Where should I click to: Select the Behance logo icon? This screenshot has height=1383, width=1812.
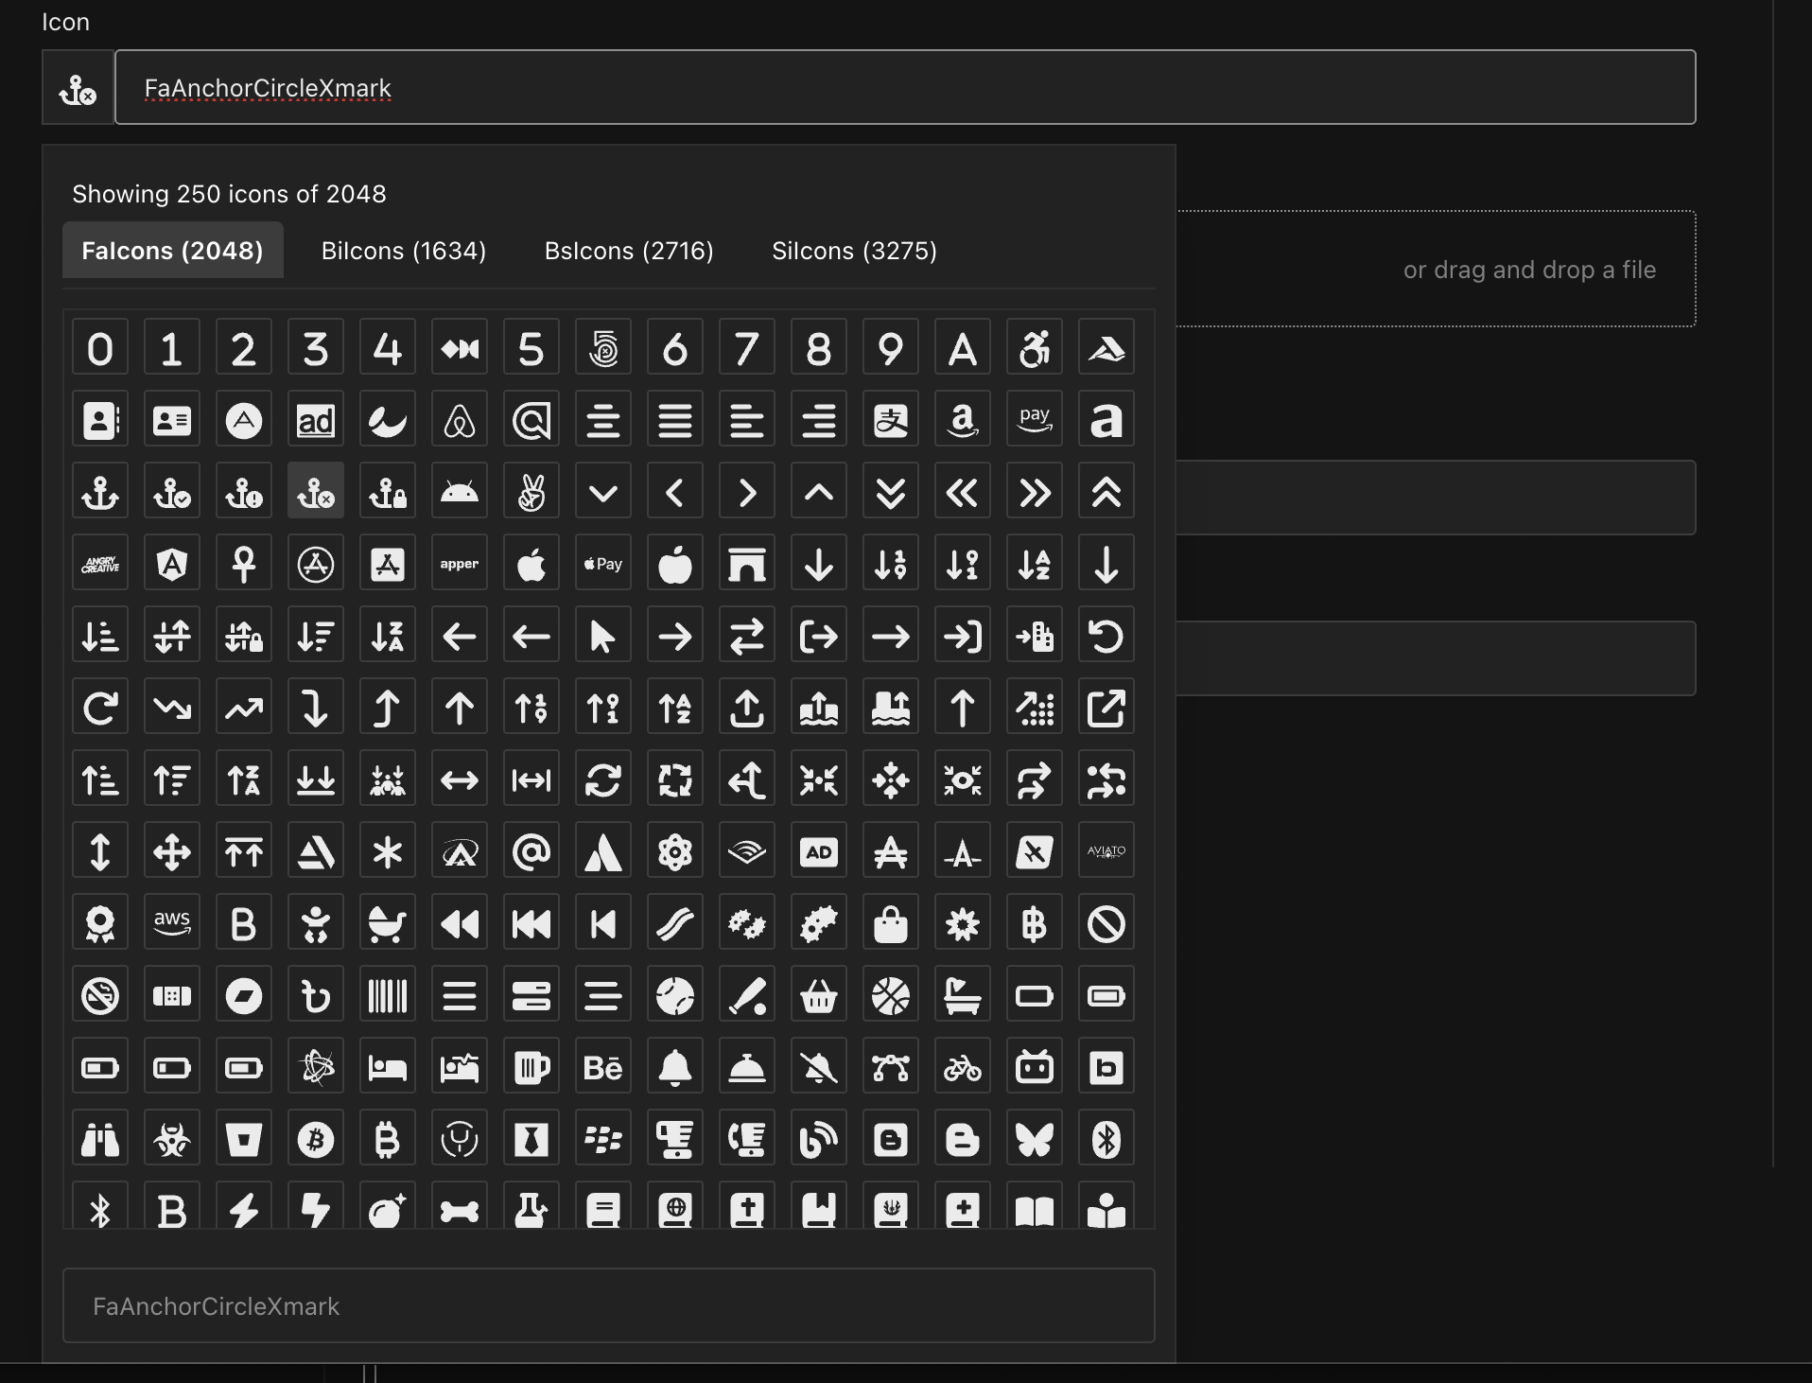(x=602, y=1066)
